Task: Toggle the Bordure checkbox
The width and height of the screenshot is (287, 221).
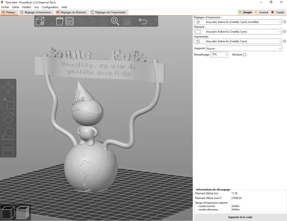Action: pos(245,55)
